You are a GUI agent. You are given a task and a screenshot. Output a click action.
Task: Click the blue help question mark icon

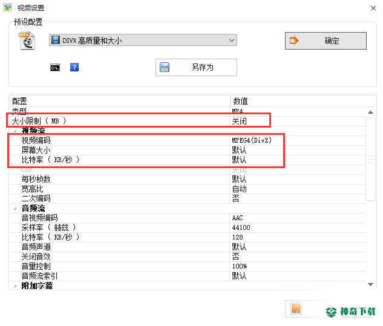pos(74,67)
